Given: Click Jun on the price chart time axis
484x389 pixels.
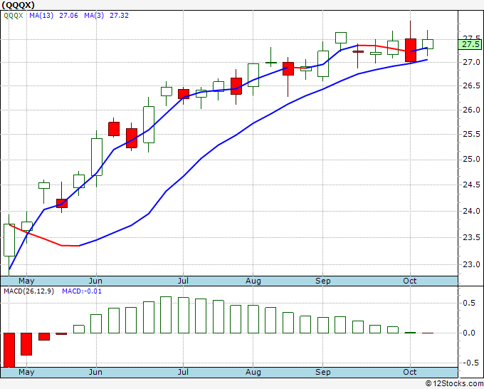Looking at the screenshot, I should click(x=95, y=281).
